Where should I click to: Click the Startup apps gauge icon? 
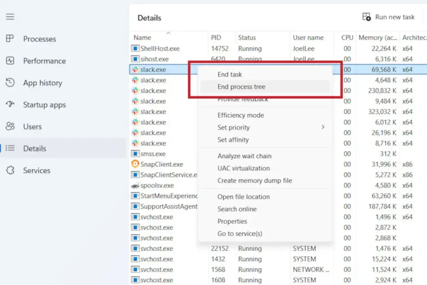point(10,104)
